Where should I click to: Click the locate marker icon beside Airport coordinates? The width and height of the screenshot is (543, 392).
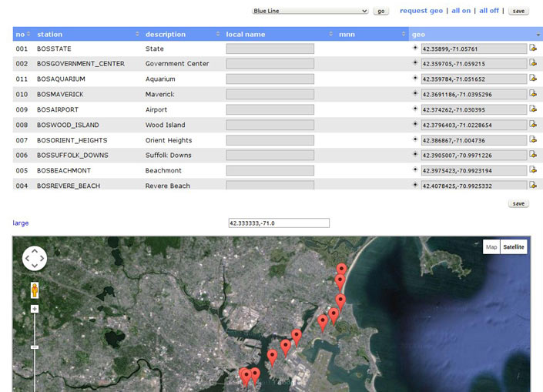click(x=416, y=109)
